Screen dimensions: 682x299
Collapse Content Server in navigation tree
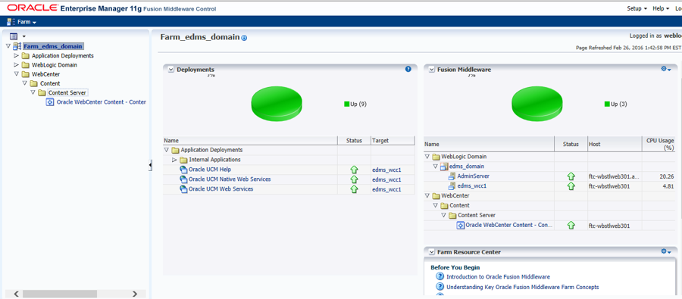click(x=33, y=92)
